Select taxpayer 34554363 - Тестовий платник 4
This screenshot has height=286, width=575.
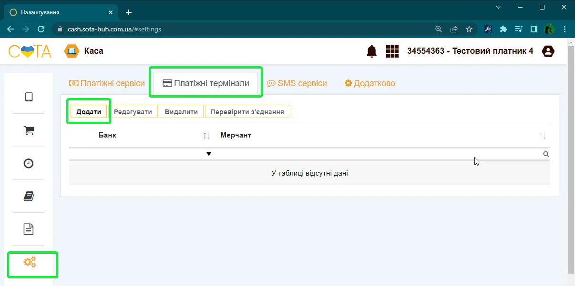[470, 51]
